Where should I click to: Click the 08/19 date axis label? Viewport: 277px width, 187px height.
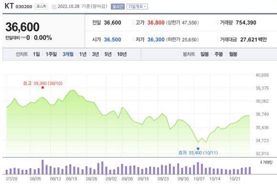coord(72,179)
